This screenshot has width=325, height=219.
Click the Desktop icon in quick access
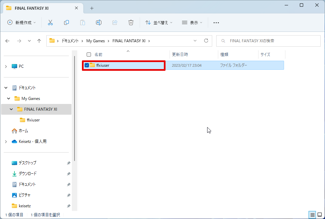[x=14, y=163]
